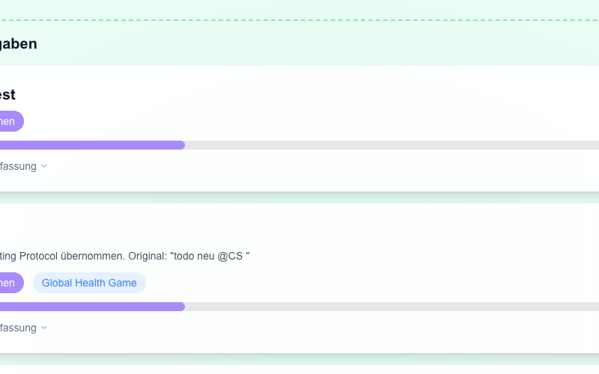Click the chevron icon in the second task card
Viewport: 599px width, 374px height.
tap(44, 328)
